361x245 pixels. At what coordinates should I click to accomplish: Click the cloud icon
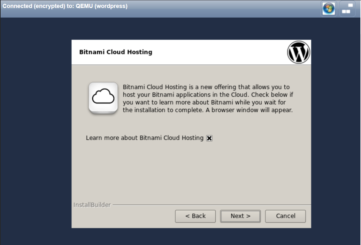tap(103, 98)
